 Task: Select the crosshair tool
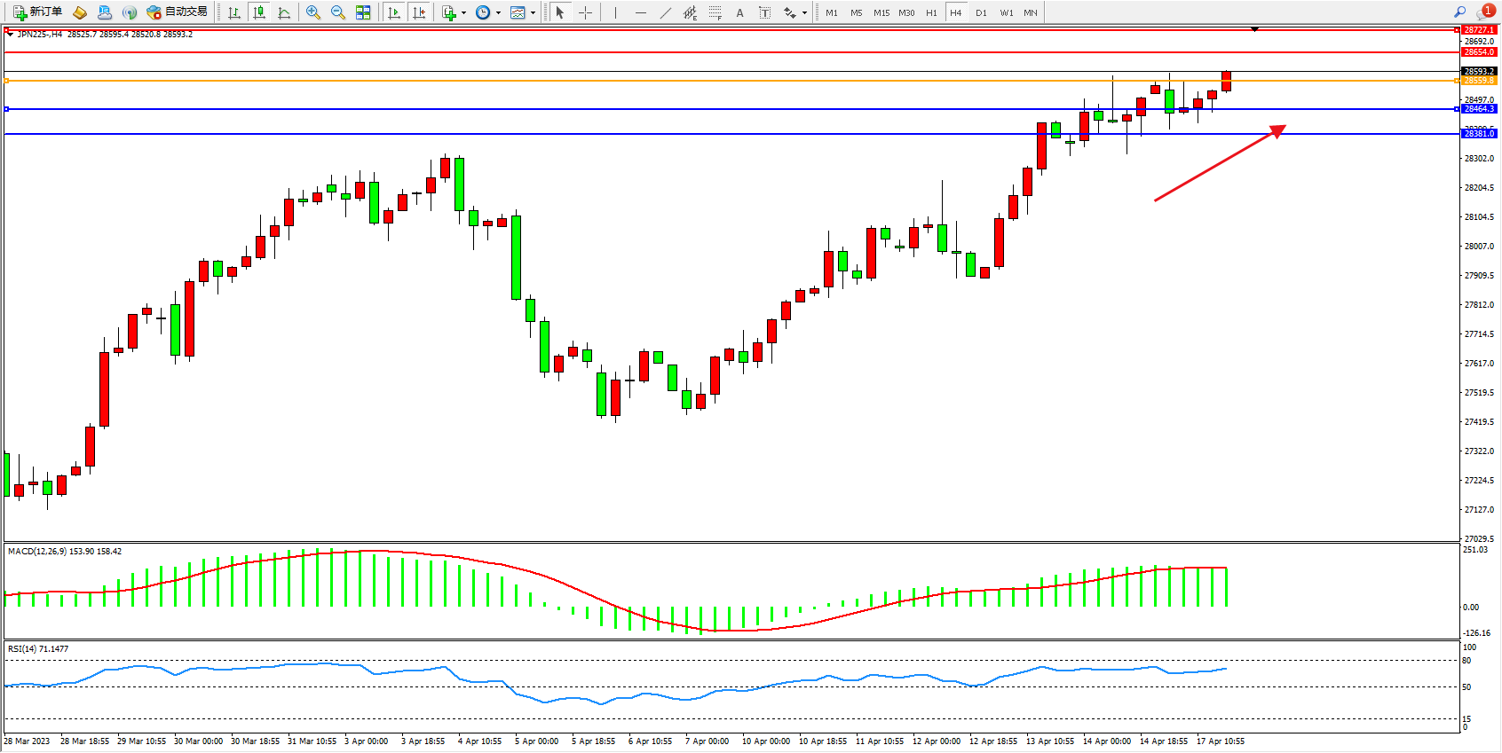point(586,12)
